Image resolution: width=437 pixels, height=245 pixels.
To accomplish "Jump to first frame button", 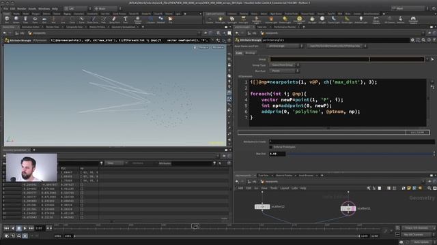I will tap(6, 228).
